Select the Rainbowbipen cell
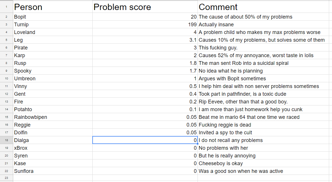The width and height of the screenshot is (332, 182). pos(53,117)
